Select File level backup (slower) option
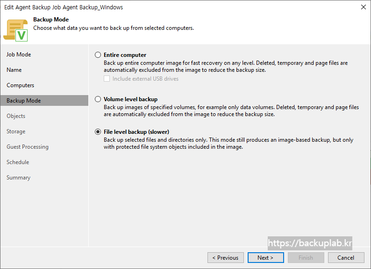Screen dimensions: 371x269 98,132
